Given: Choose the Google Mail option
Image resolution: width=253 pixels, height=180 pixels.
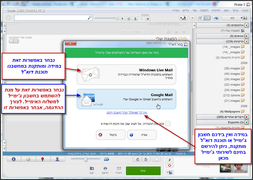Looking at the screenshot, I should click(126, 99).
